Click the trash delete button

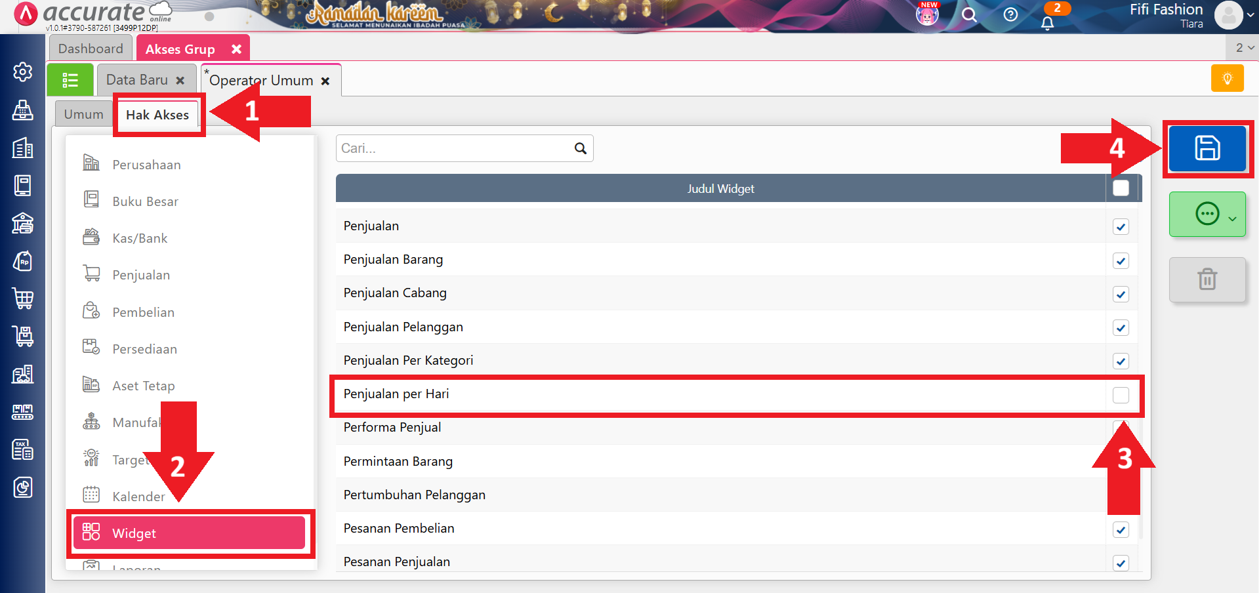(1207, 279)
